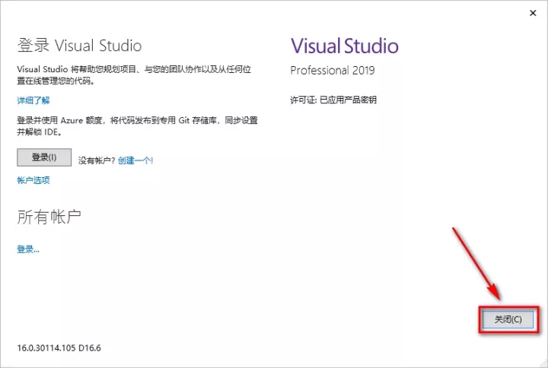This screenshot has width=548, height=368.
Task: Click the purple Visual Studio logo text
Action: point(344,45)
